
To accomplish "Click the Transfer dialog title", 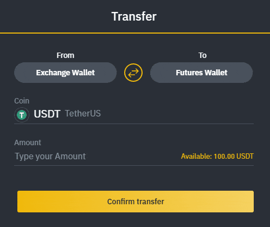I will (x=134, y=16).
